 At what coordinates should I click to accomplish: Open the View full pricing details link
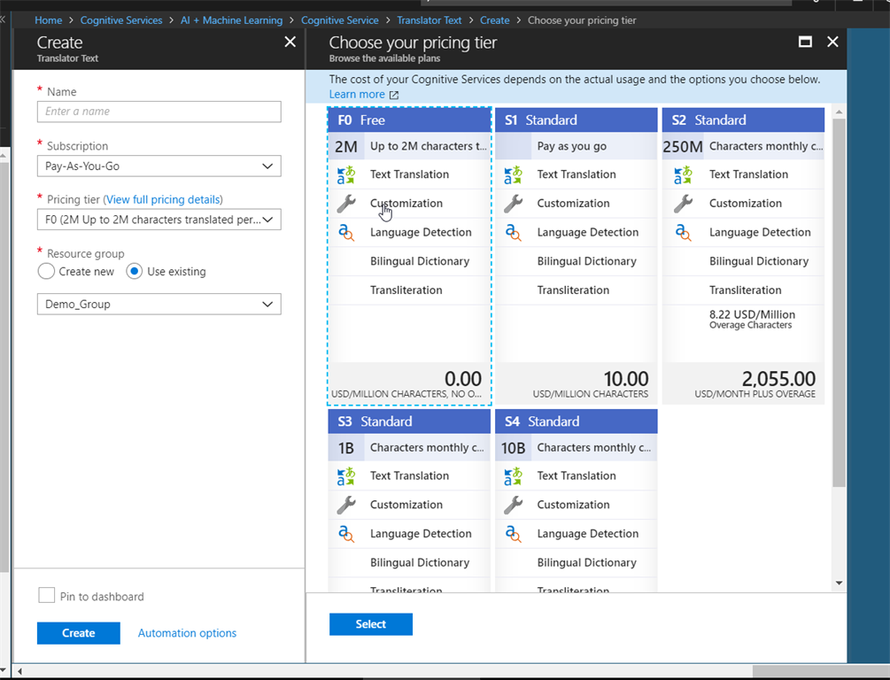click(x=163, y=200)
